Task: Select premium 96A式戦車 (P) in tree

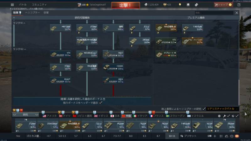Action: click(166, 28)
